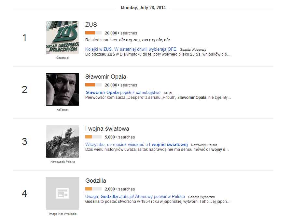Screen dimensions: 291x222
Task: Click the World War I soldiers thumbnail
Action: [62, 141]
